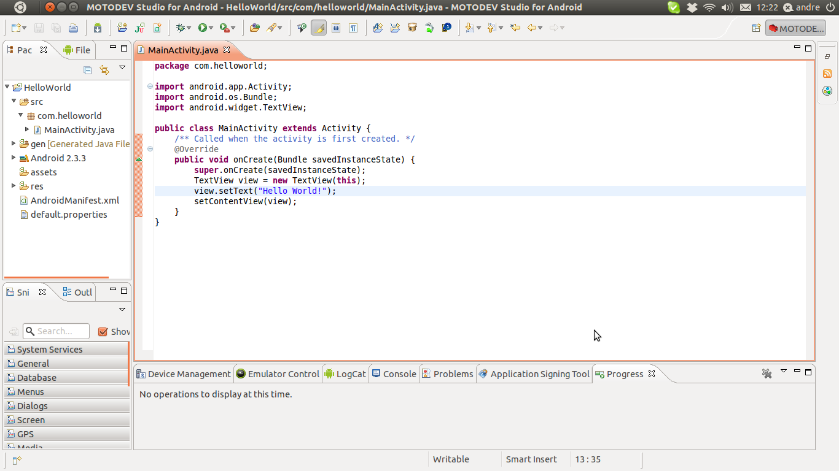
Task: Open the Snippets view menu triangle
Action: pyautogui.click(x=122, y=310)
